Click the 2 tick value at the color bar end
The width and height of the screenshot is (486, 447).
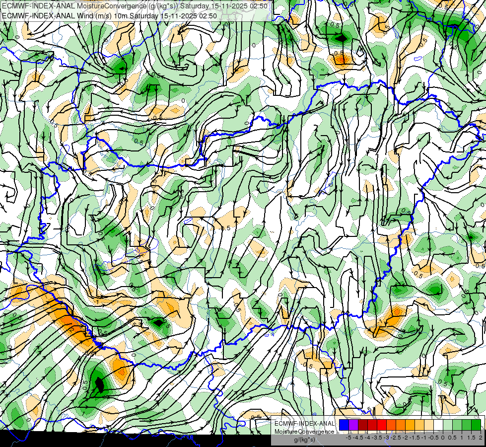coord(481,438)
